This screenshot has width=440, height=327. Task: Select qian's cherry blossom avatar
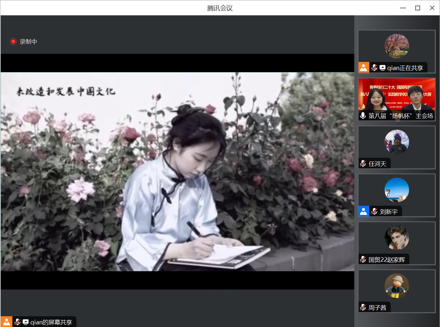[x=396, y=46]
